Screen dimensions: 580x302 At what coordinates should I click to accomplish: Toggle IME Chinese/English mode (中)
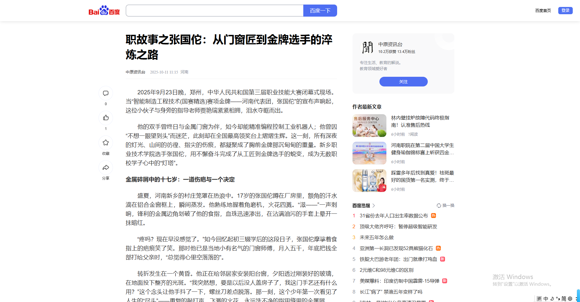click(546, 299)
